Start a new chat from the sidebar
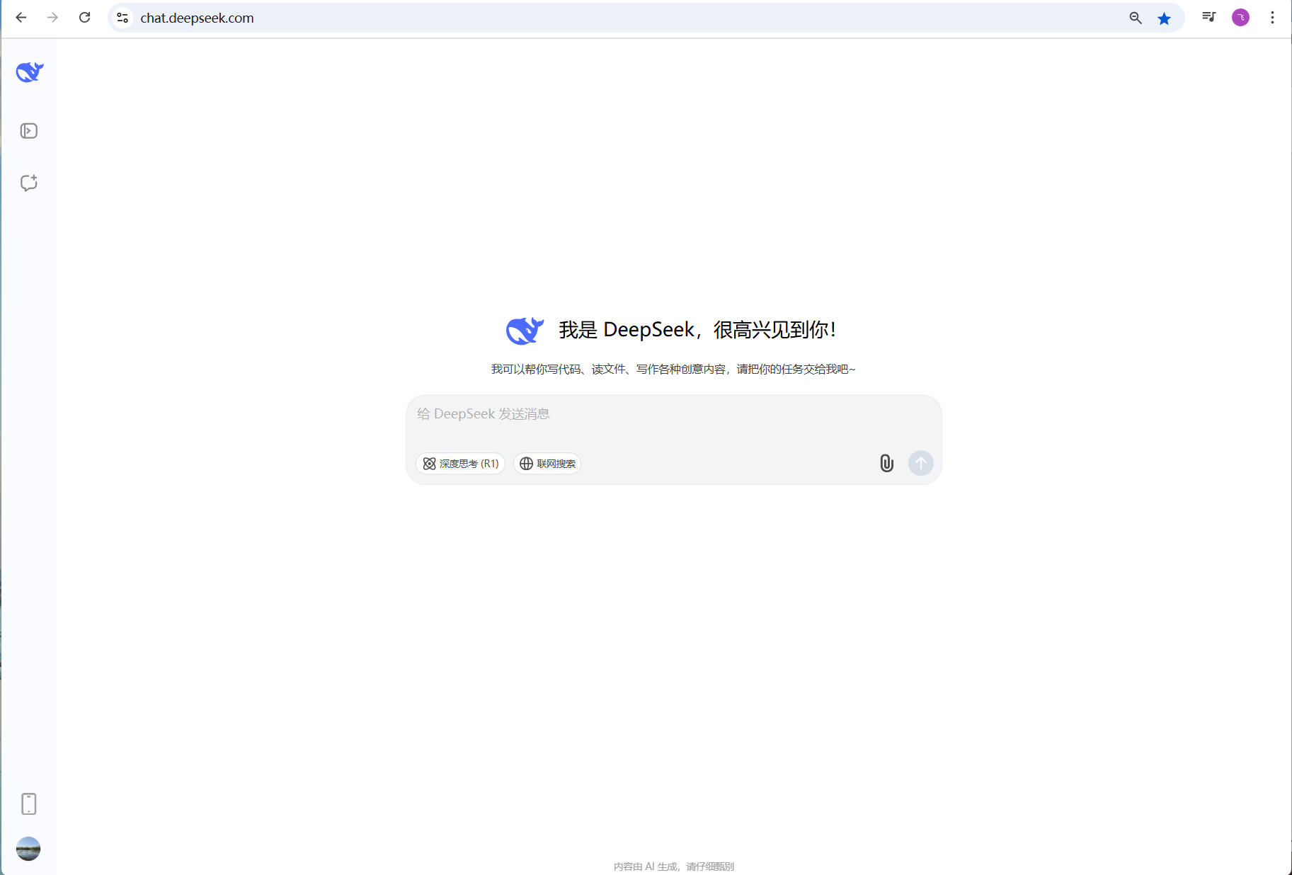This screenshot has width=1292, height=875. tap(29, 183)
